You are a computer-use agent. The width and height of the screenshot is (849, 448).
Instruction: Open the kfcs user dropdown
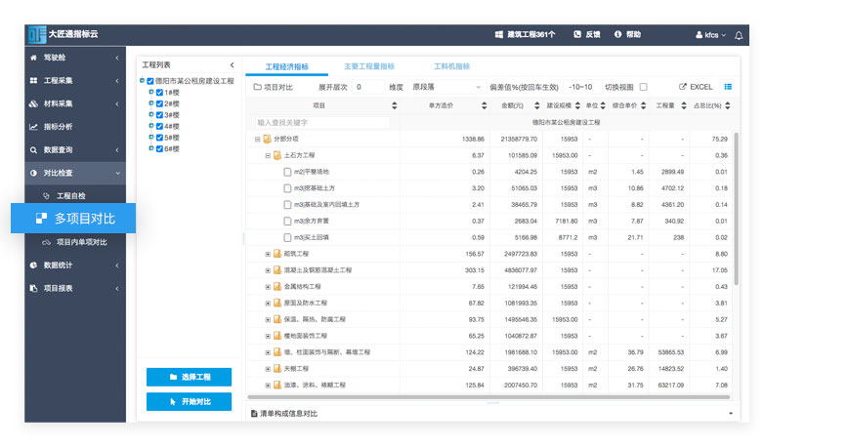[x=710, y=35]
